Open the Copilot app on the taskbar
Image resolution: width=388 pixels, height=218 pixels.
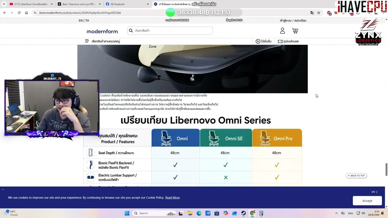coord(226,213)
